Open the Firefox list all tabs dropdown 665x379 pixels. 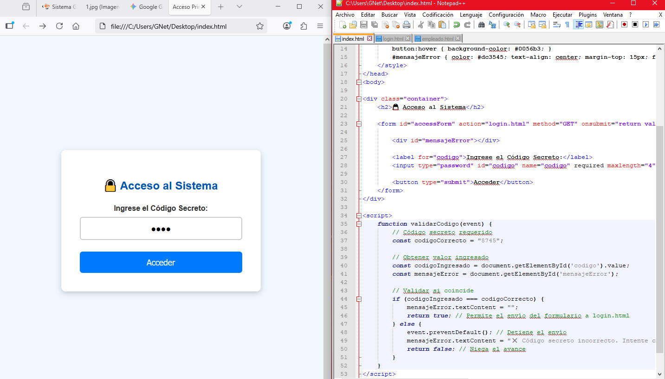click(x=239, y=7)
